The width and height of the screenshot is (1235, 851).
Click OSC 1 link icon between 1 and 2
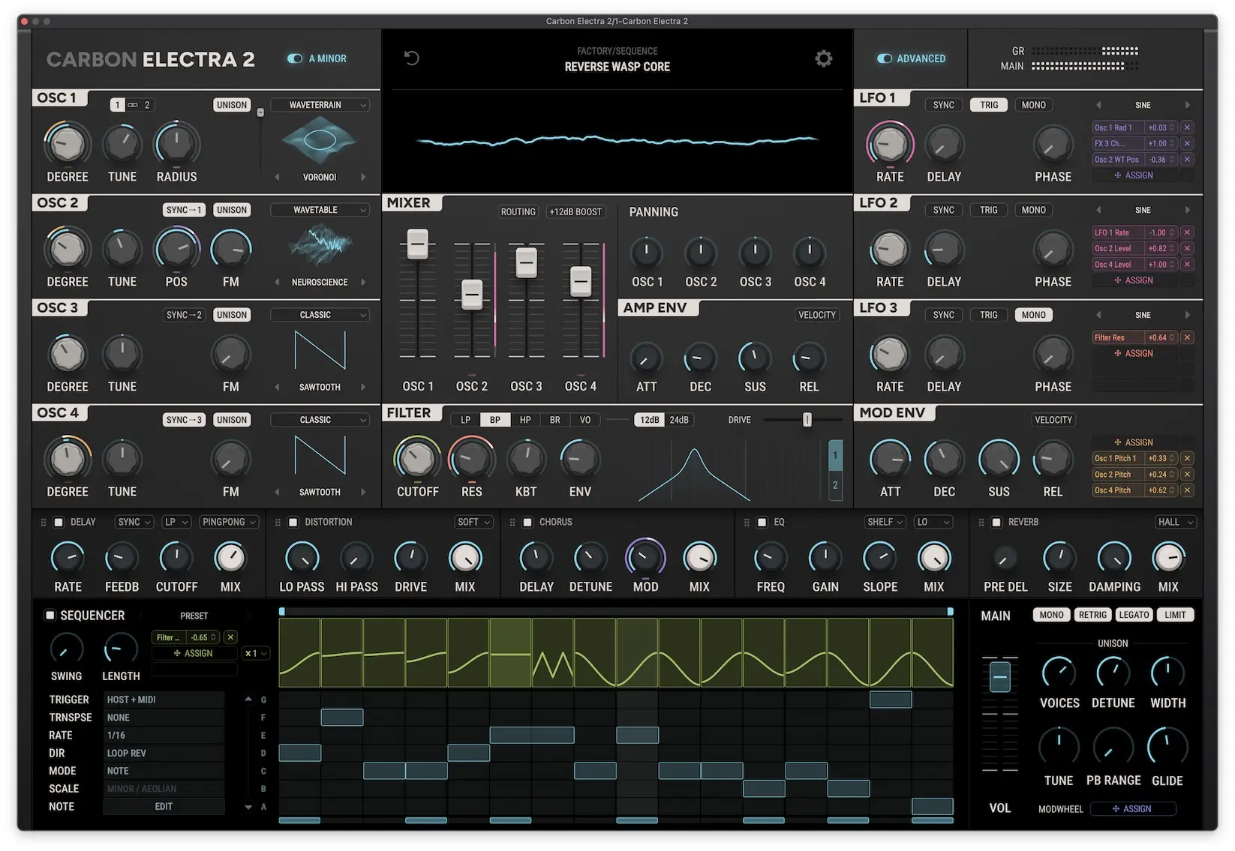[133, 105]
